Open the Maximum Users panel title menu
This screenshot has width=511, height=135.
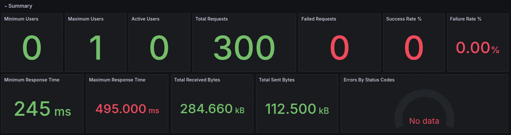(86, 19)
